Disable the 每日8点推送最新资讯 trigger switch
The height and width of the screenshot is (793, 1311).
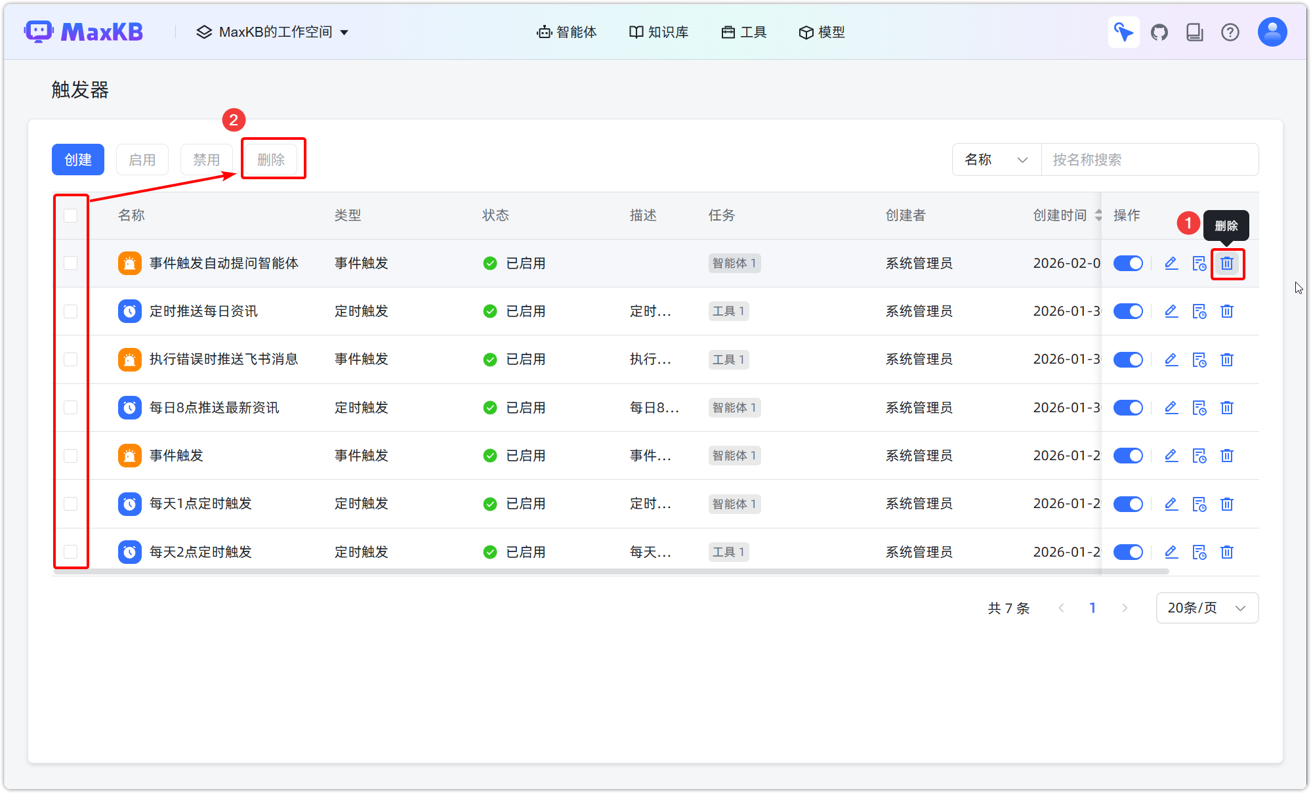click(1128, 408)
